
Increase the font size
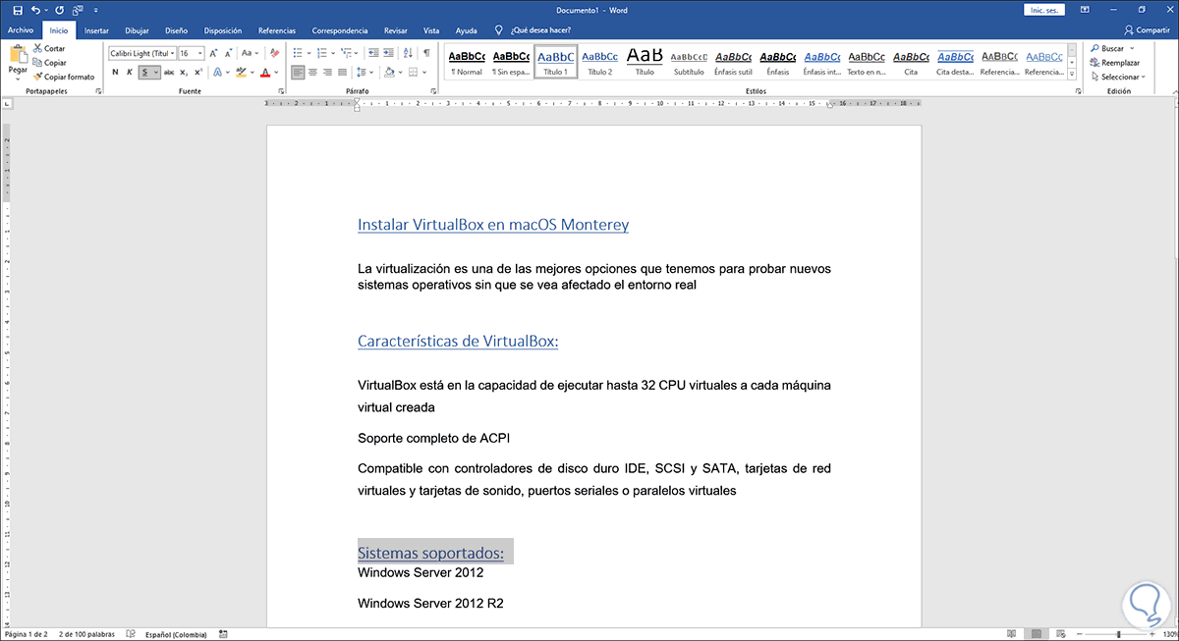click(x=213, y=53)
